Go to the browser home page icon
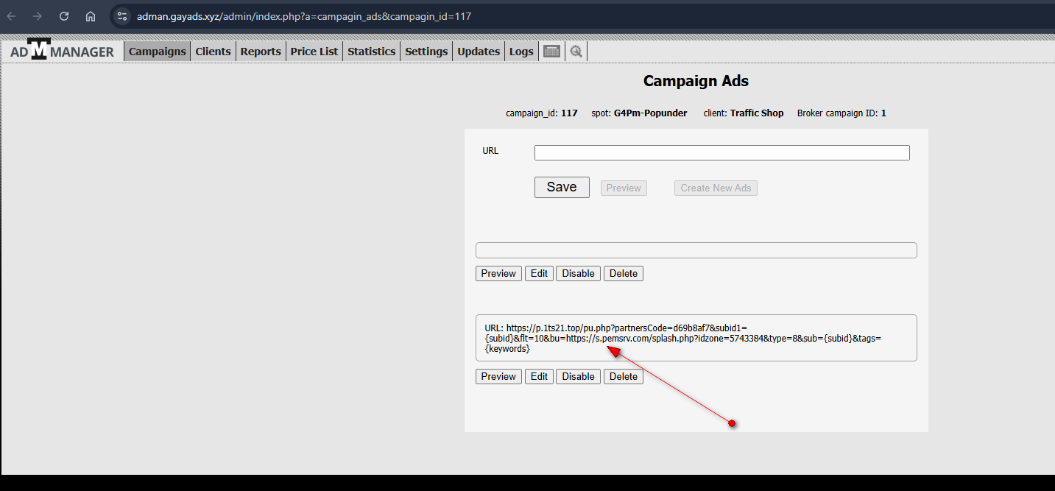The width and height of the screenshot is (1055, 491). pos(91,16)
